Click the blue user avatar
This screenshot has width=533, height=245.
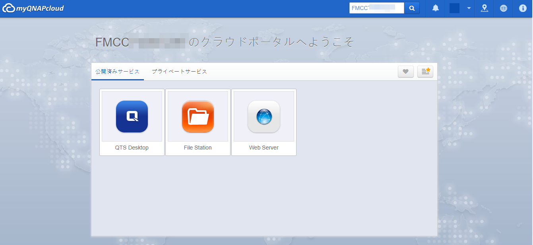pos(454,8)
